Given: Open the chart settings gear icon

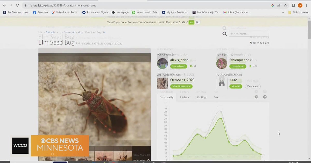Looking at the screenshot, I should 256,97.
